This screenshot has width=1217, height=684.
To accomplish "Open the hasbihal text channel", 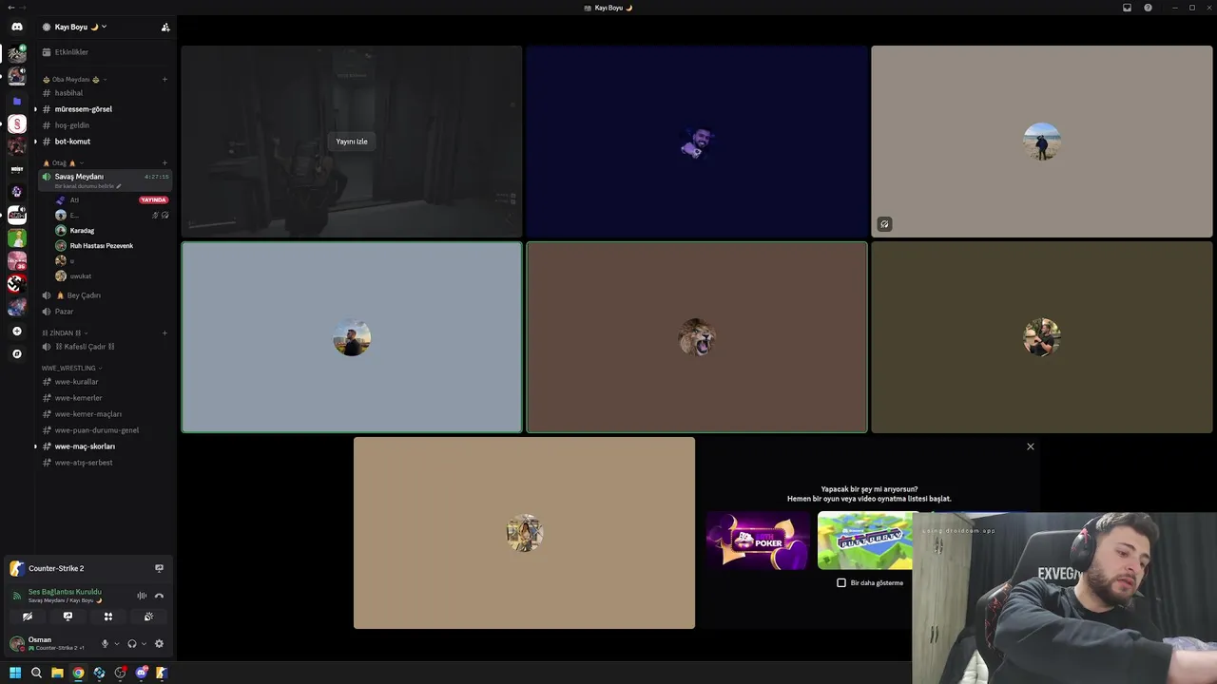I will point(68,93).
